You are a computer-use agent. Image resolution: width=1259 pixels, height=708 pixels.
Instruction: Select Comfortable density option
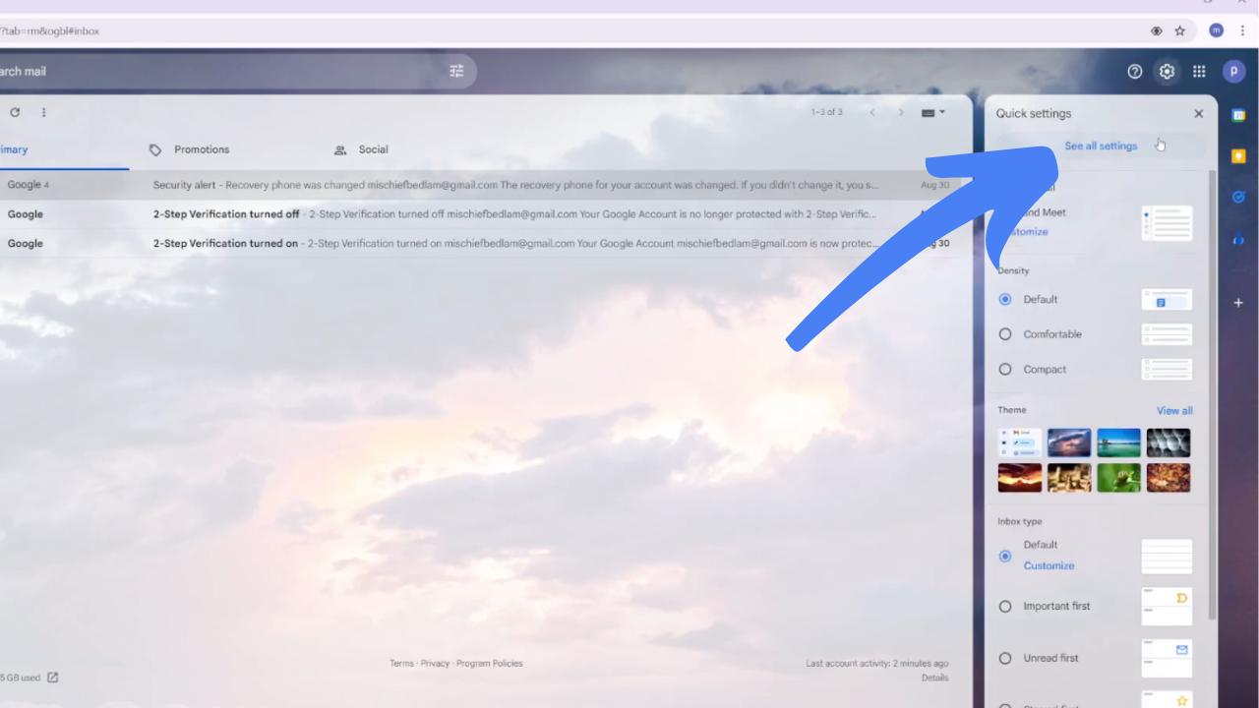pyautogui.click(x=1005, y=334)
